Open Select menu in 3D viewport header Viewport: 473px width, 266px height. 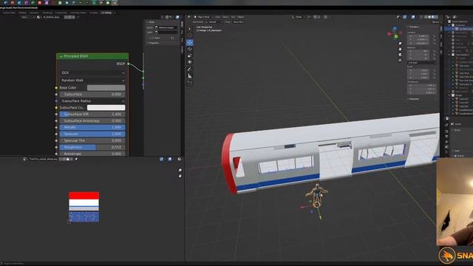click(x=225, y=17)
